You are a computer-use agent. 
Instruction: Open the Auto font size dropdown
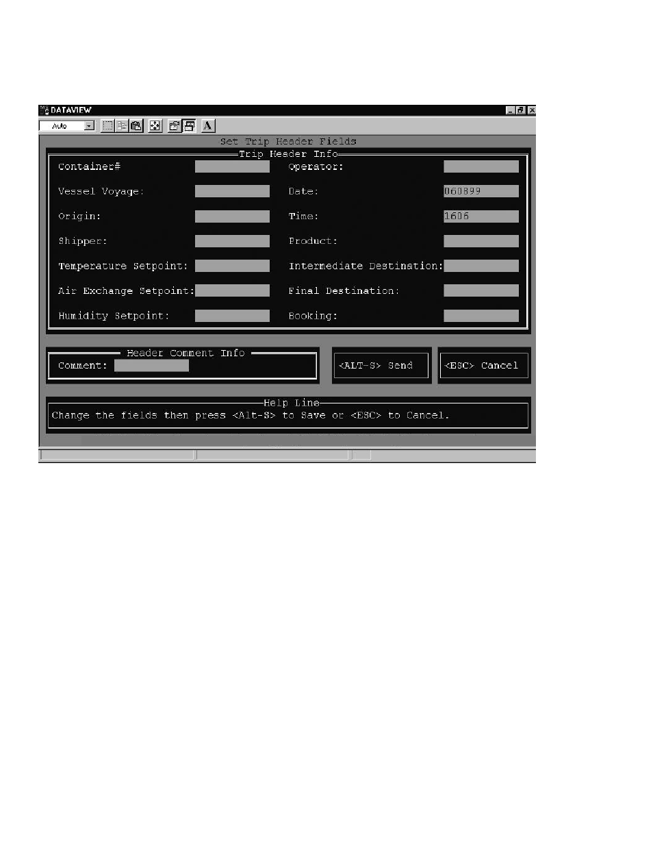89,126
